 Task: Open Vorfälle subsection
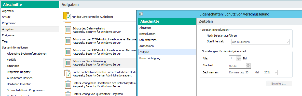[11, 60]
